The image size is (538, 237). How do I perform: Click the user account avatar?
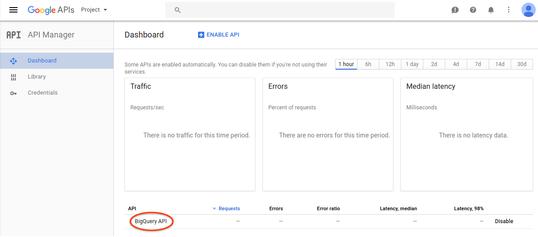coord(528,10)
